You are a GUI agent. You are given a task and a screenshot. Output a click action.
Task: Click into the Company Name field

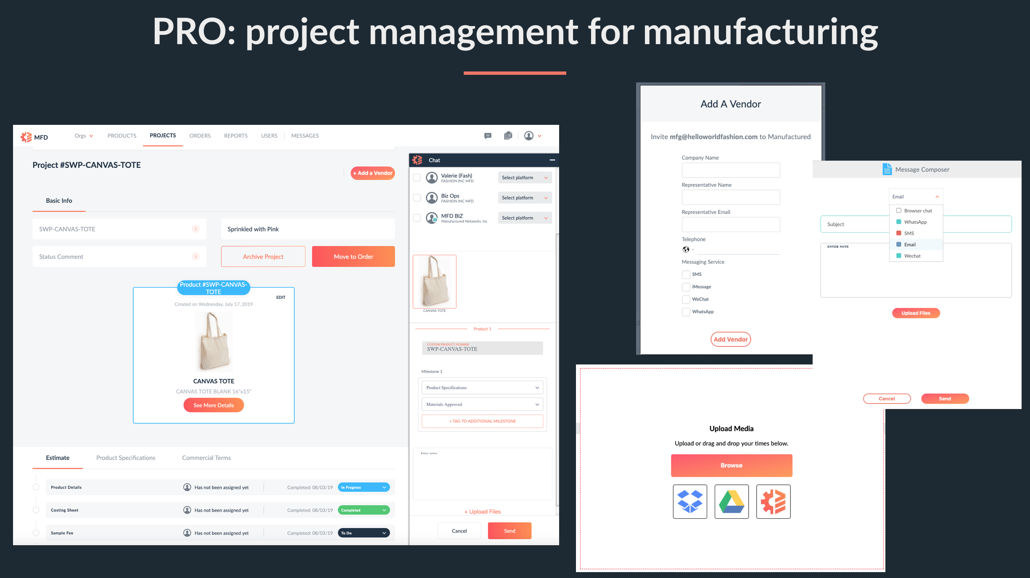[731, 170]
